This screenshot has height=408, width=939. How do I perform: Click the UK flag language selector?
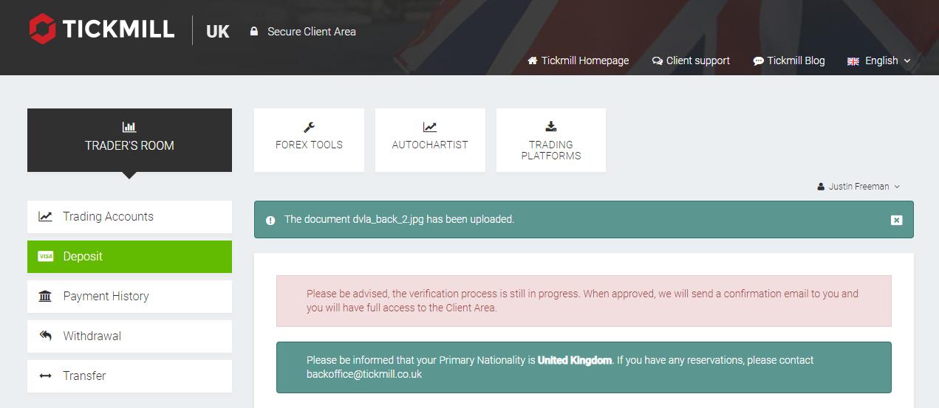(853, 61)
